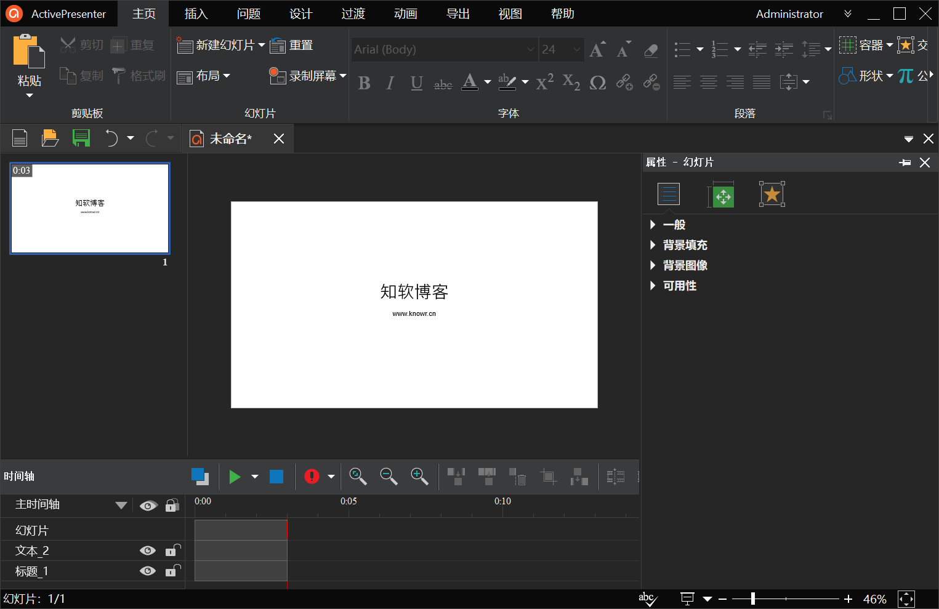Hide the 文本_2 track with eye icon
This screenshot has width=939, height=609.
tap(148, 551)
